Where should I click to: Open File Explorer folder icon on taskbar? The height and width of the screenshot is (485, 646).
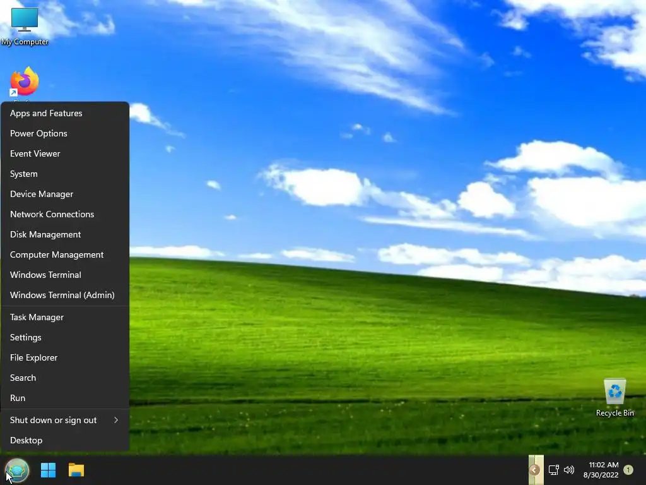click(x=76, y=470)
